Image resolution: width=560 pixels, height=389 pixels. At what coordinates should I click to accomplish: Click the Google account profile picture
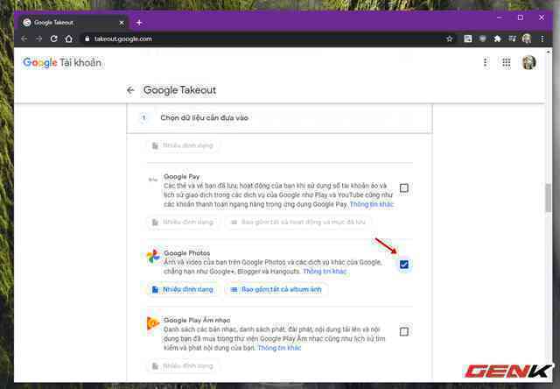528,62
